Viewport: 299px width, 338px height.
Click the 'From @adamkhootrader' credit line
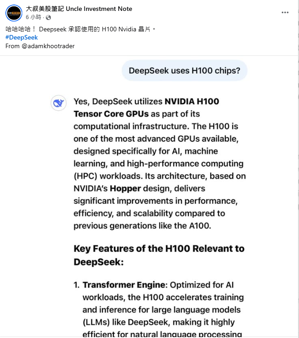point(40,46)
